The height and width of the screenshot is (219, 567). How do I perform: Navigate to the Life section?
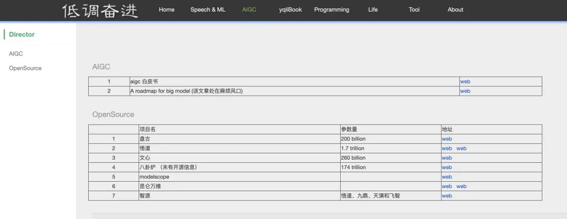click(373, 10)
